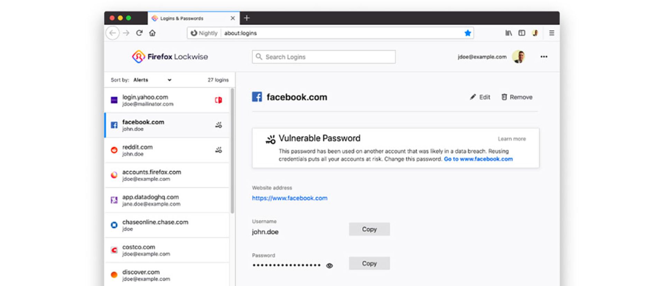Click the breach alert icon on login.yahoo.com
The image size is (664, 286).
coord(218,100)
